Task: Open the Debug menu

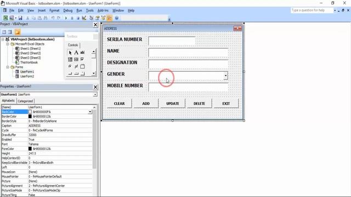Action: point(68,10)
